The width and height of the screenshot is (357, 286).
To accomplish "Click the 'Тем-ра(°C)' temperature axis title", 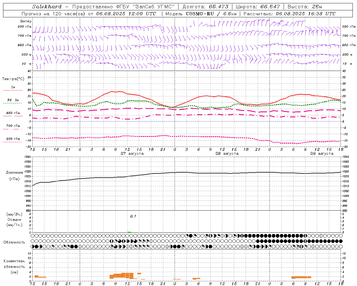I will (x=13, y=79).
